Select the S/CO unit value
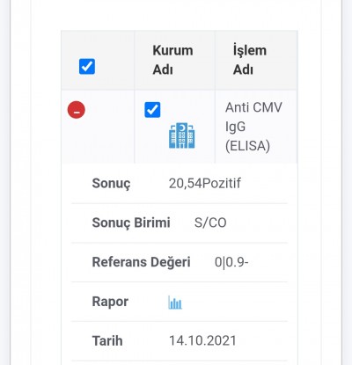The height and width of the screenshot is (365, 352). [210, 223]
